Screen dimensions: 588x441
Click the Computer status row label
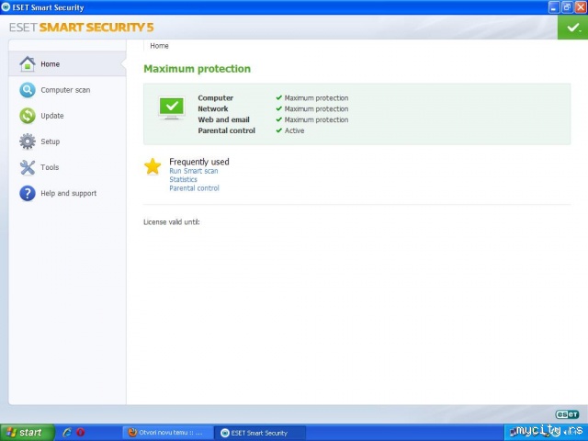click(216, 98)
